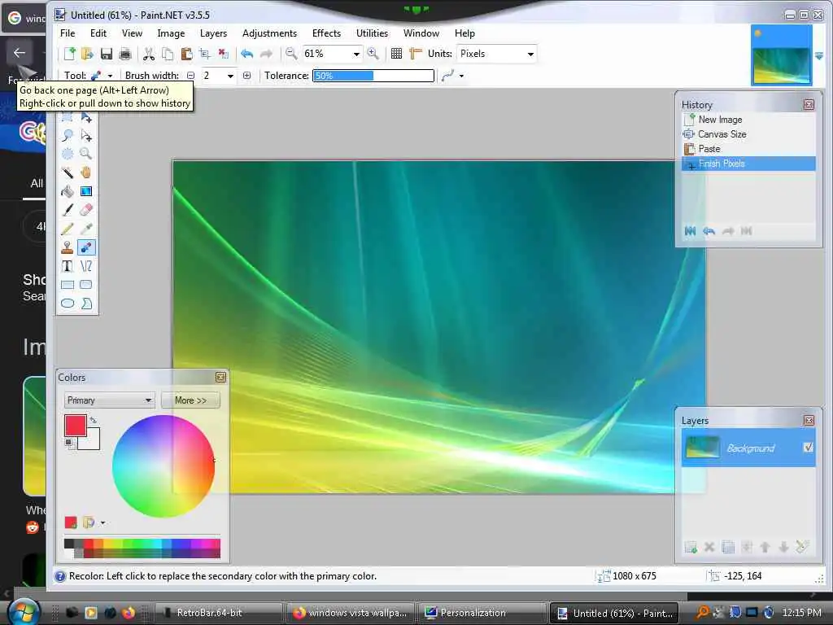This screenshot has width=833, height=625.
Task: Click the Paste clipboard toolbar icon
Action: coord(186,54)
